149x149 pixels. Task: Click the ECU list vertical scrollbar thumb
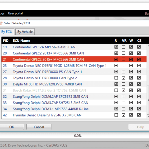coord(148,100)
